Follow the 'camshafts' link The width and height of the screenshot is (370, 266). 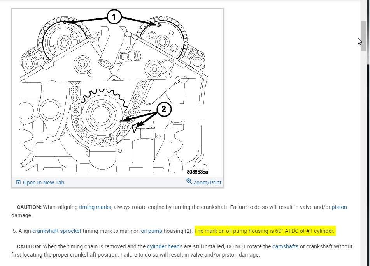tap(285, 246)
